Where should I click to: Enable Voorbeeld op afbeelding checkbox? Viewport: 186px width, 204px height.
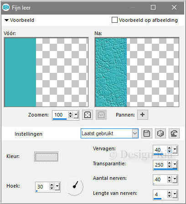tap(114, 20)
